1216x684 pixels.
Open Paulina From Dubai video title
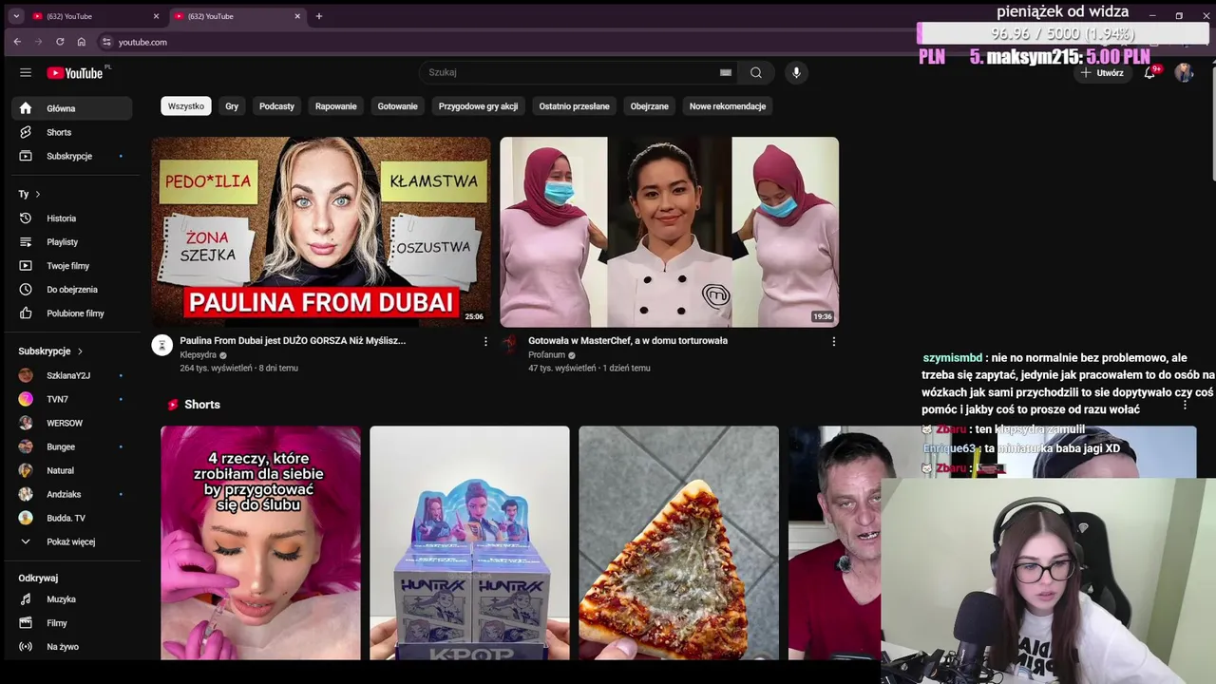click(x=293, y=340)
